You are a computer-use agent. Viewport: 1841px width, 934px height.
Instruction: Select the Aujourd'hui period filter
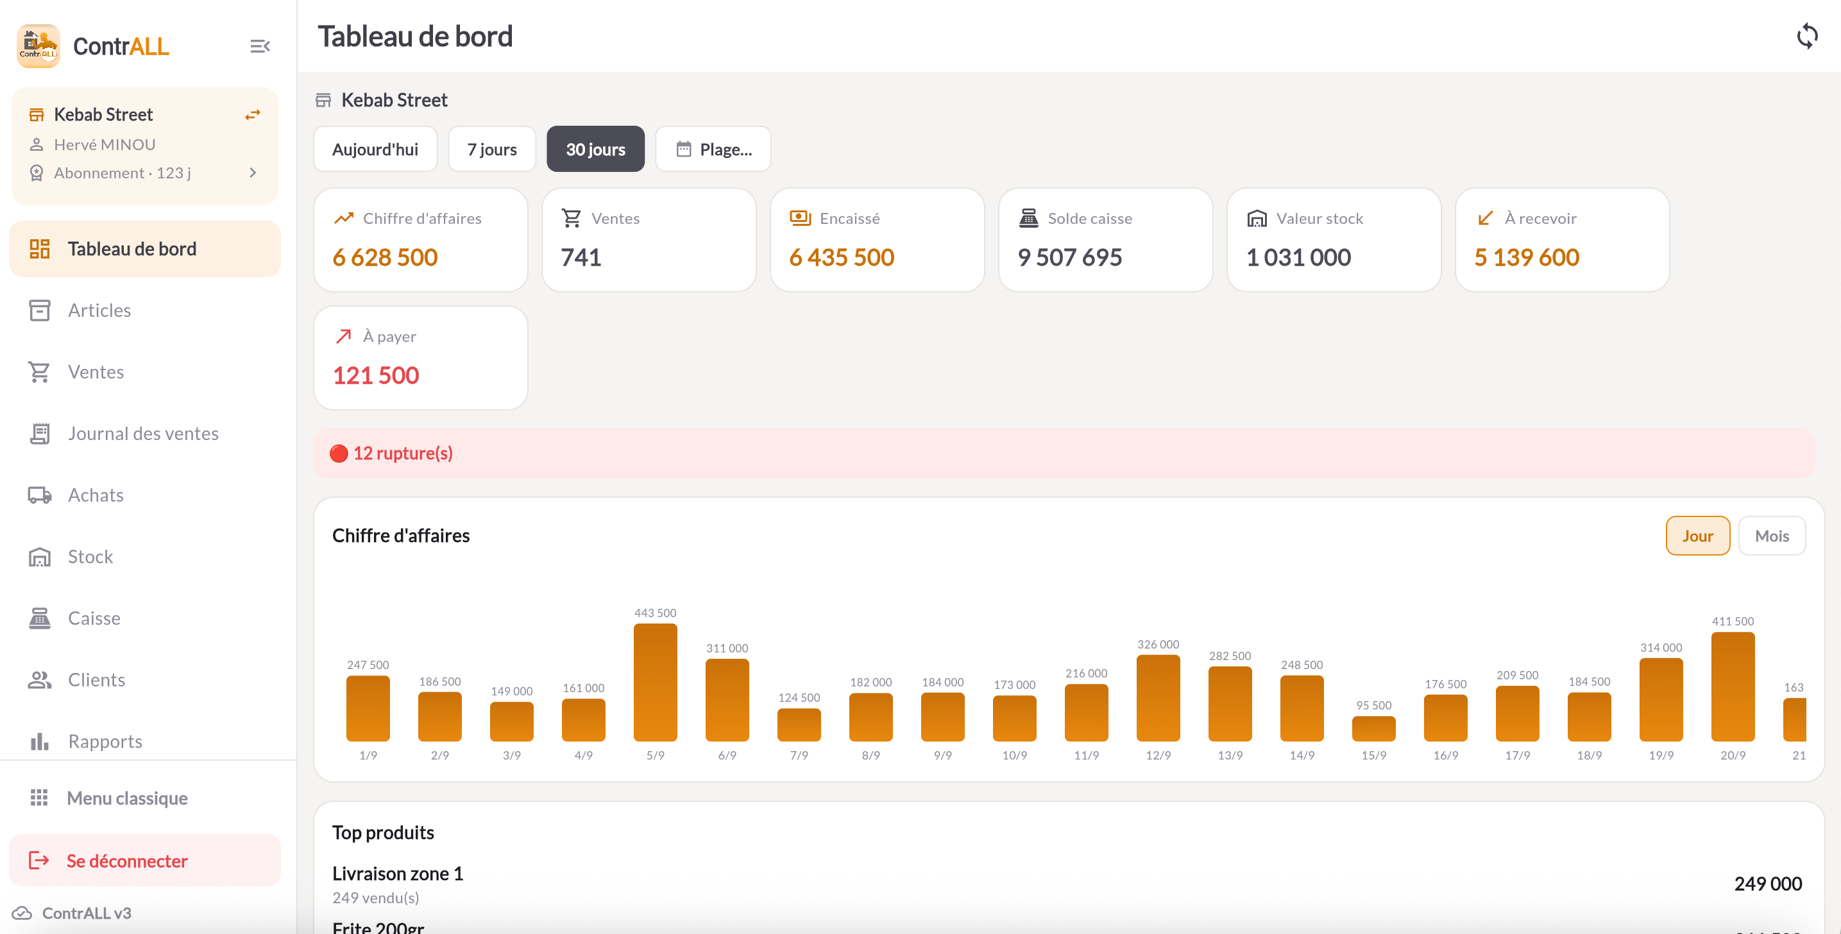point(375,149)
